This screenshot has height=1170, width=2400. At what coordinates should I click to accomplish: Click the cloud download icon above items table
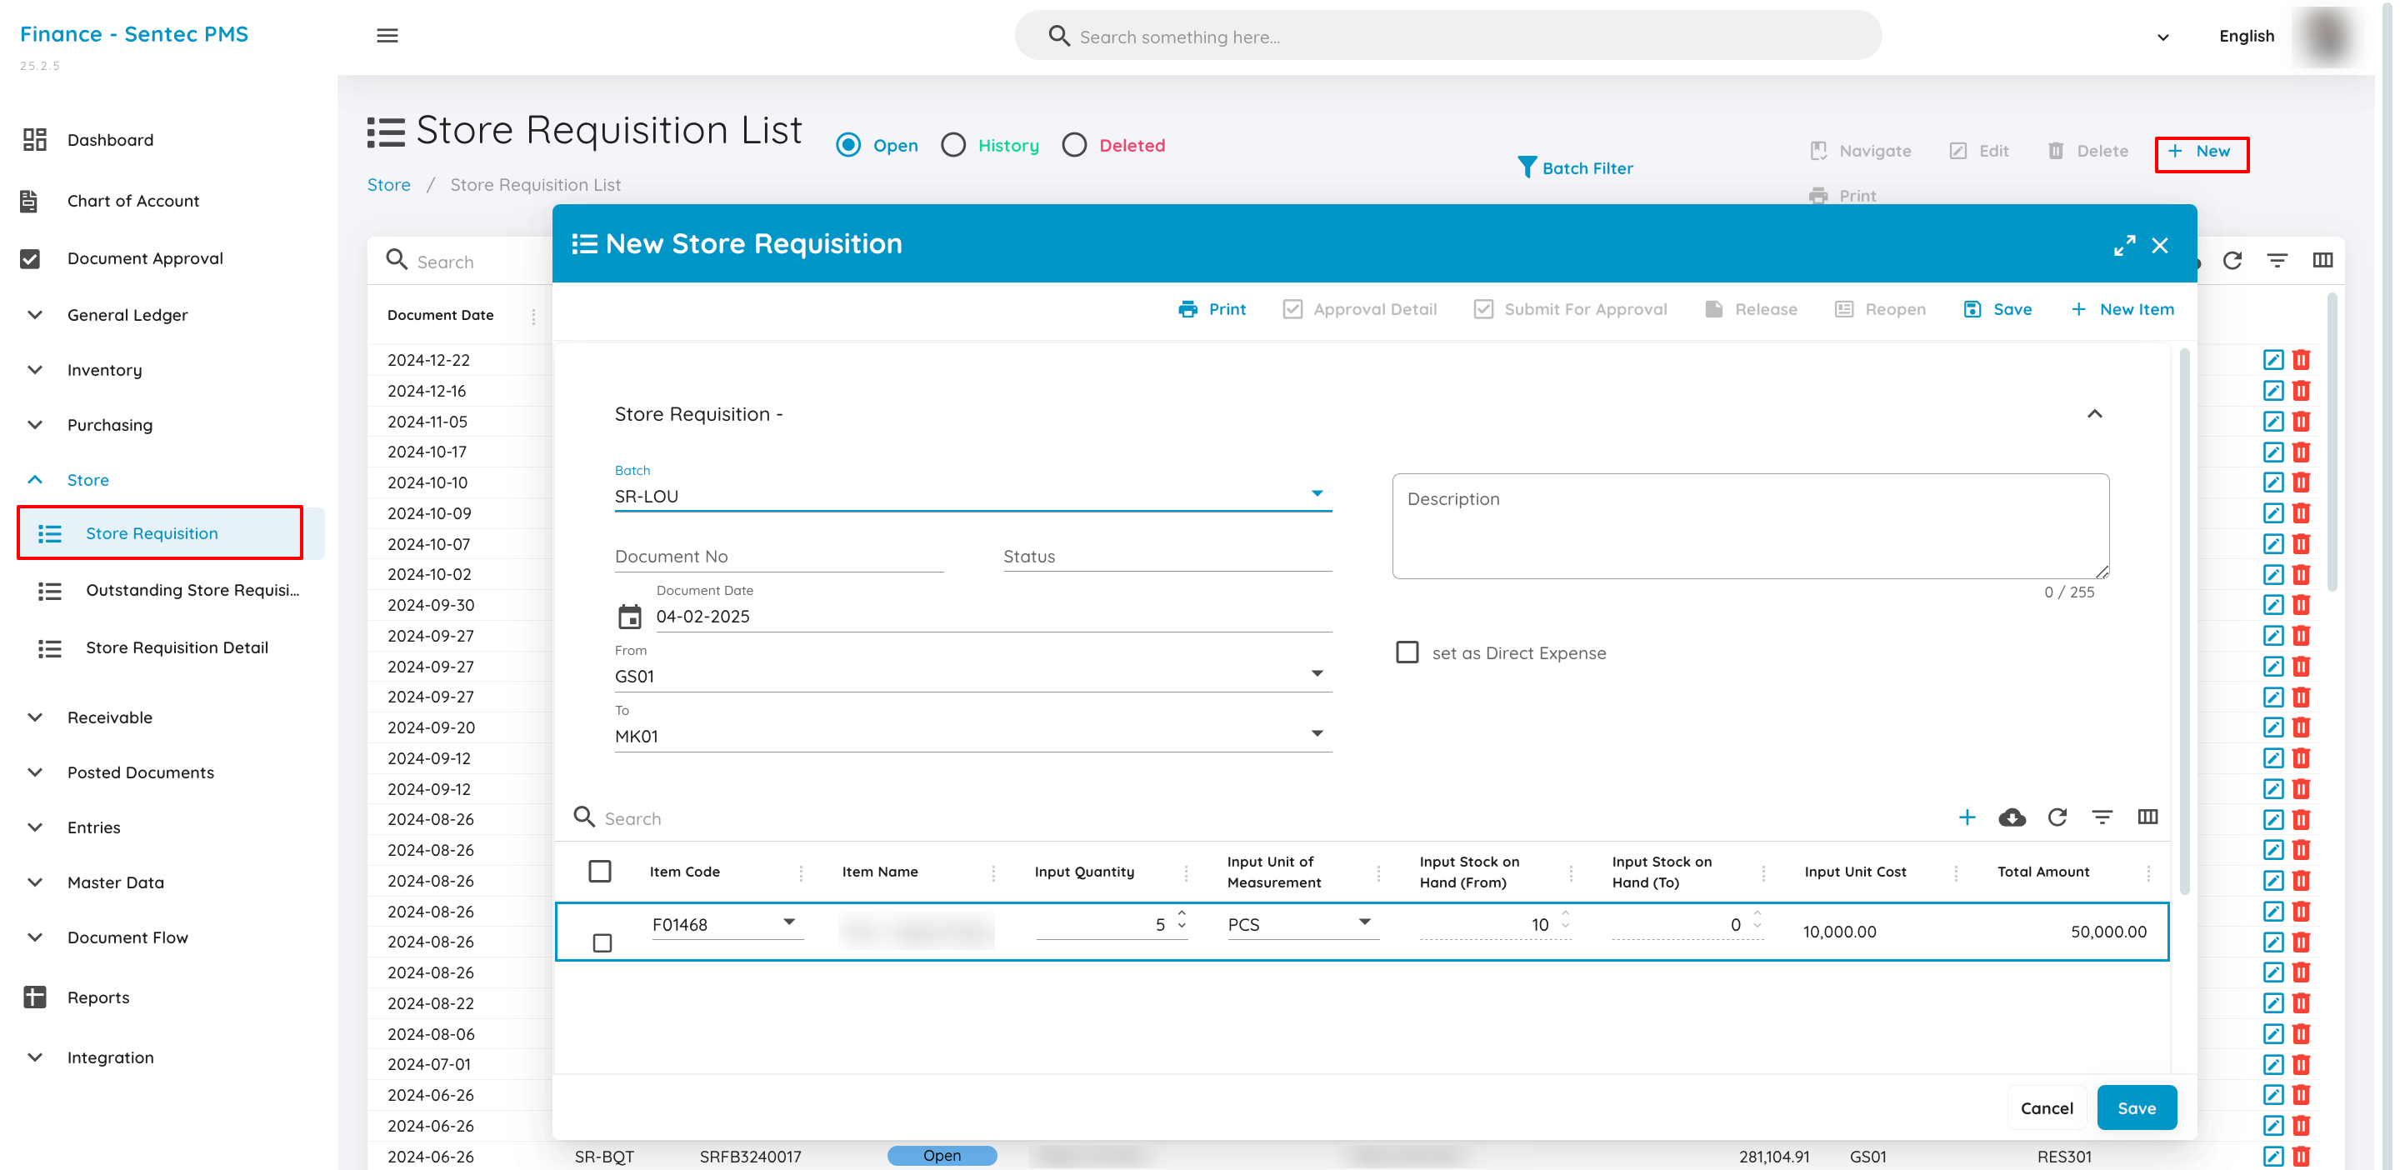coord(2012,817)
